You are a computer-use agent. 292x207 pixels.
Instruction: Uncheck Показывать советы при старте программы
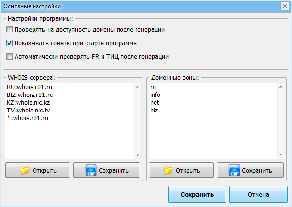click(x=10, y=43)
